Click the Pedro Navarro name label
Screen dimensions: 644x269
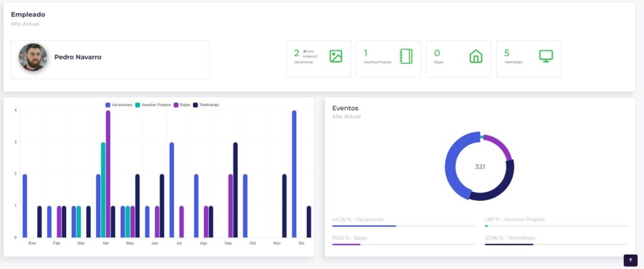pyautogui.click(x=78, y=57)
